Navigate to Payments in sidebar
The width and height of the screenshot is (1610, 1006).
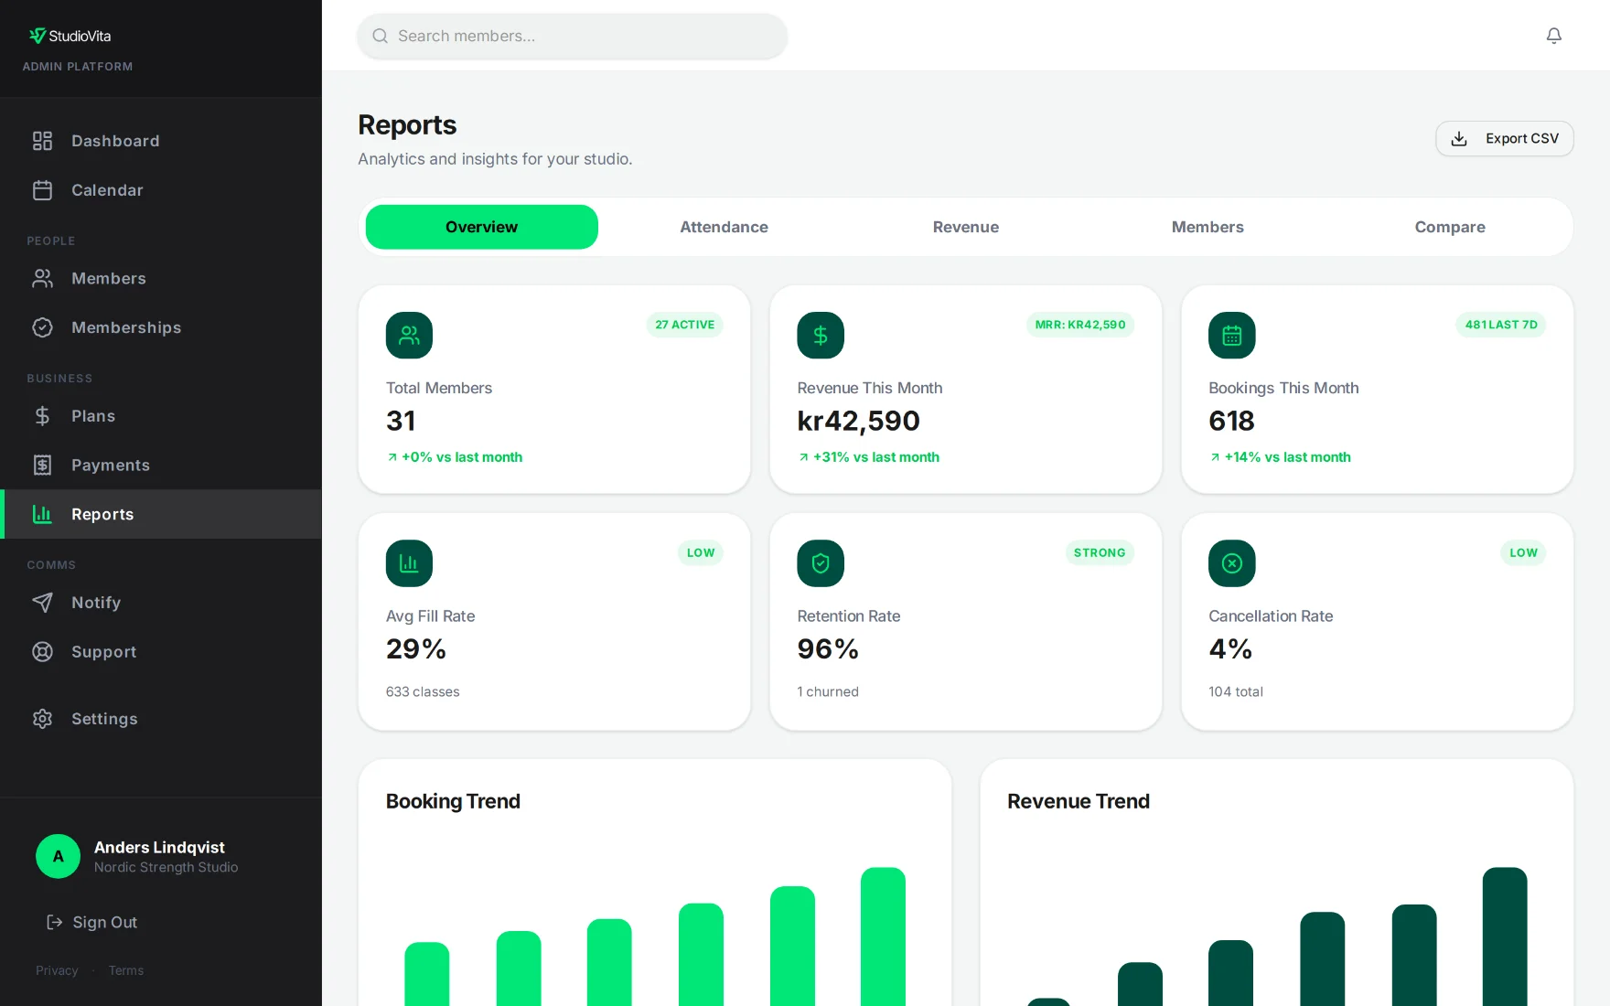click(161, 466)
